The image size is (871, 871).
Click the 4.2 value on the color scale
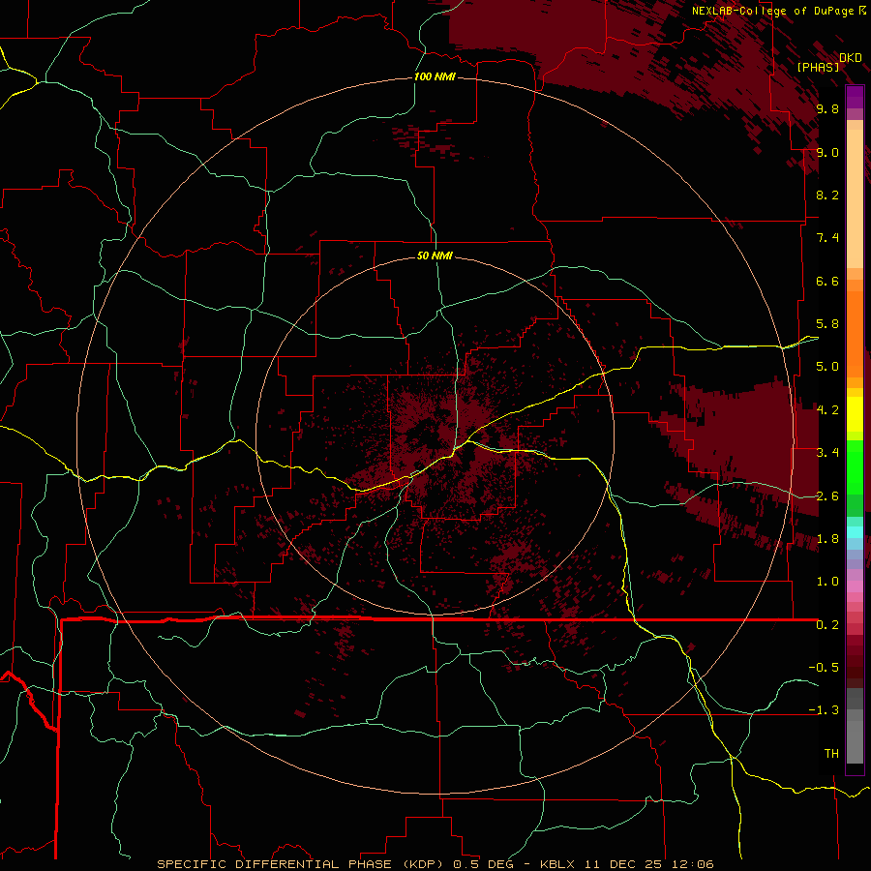(827, 410)
